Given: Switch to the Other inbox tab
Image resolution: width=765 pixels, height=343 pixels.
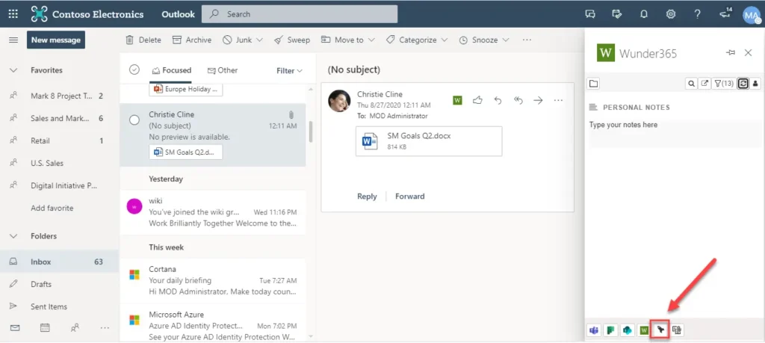Looking at the screenshot, I should tap(223, 70).
